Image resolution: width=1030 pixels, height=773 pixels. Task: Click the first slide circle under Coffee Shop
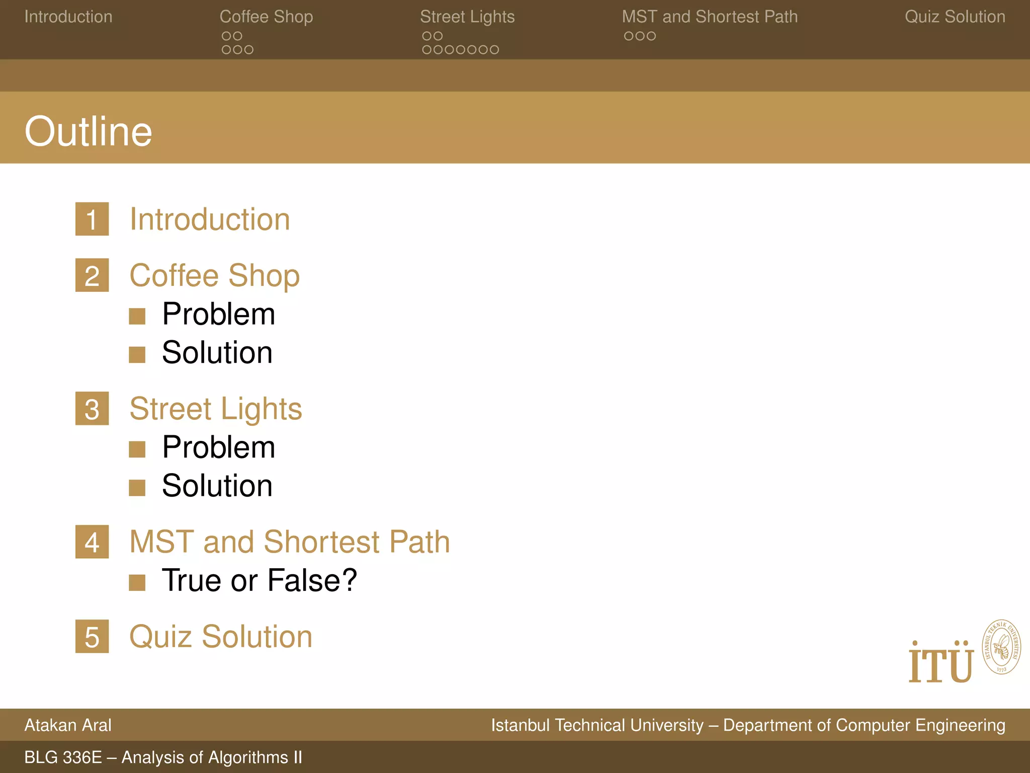[x=226, y=36]
